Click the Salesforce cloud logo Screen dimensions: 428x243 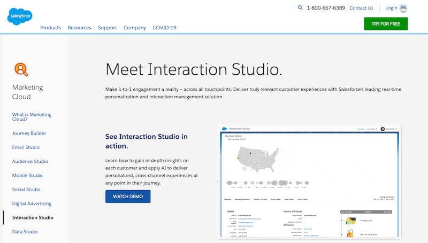tap(20, 17)
